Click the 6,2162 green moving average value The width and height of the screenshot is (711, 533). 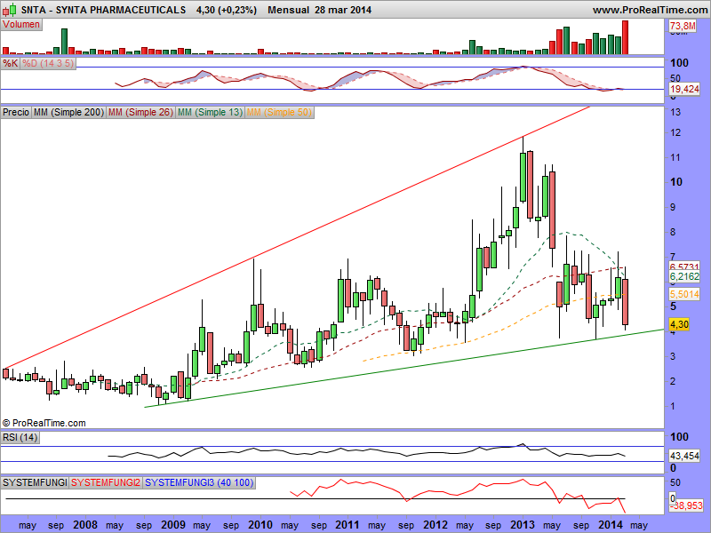click(x=684, y=276)
